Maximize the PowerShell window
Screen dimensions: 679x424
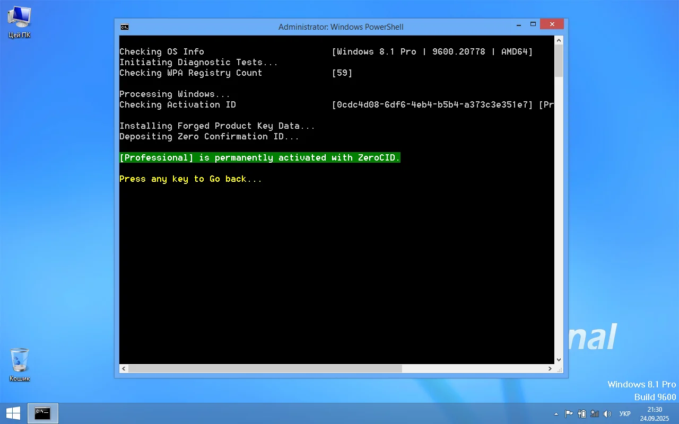tap(533, 24)
